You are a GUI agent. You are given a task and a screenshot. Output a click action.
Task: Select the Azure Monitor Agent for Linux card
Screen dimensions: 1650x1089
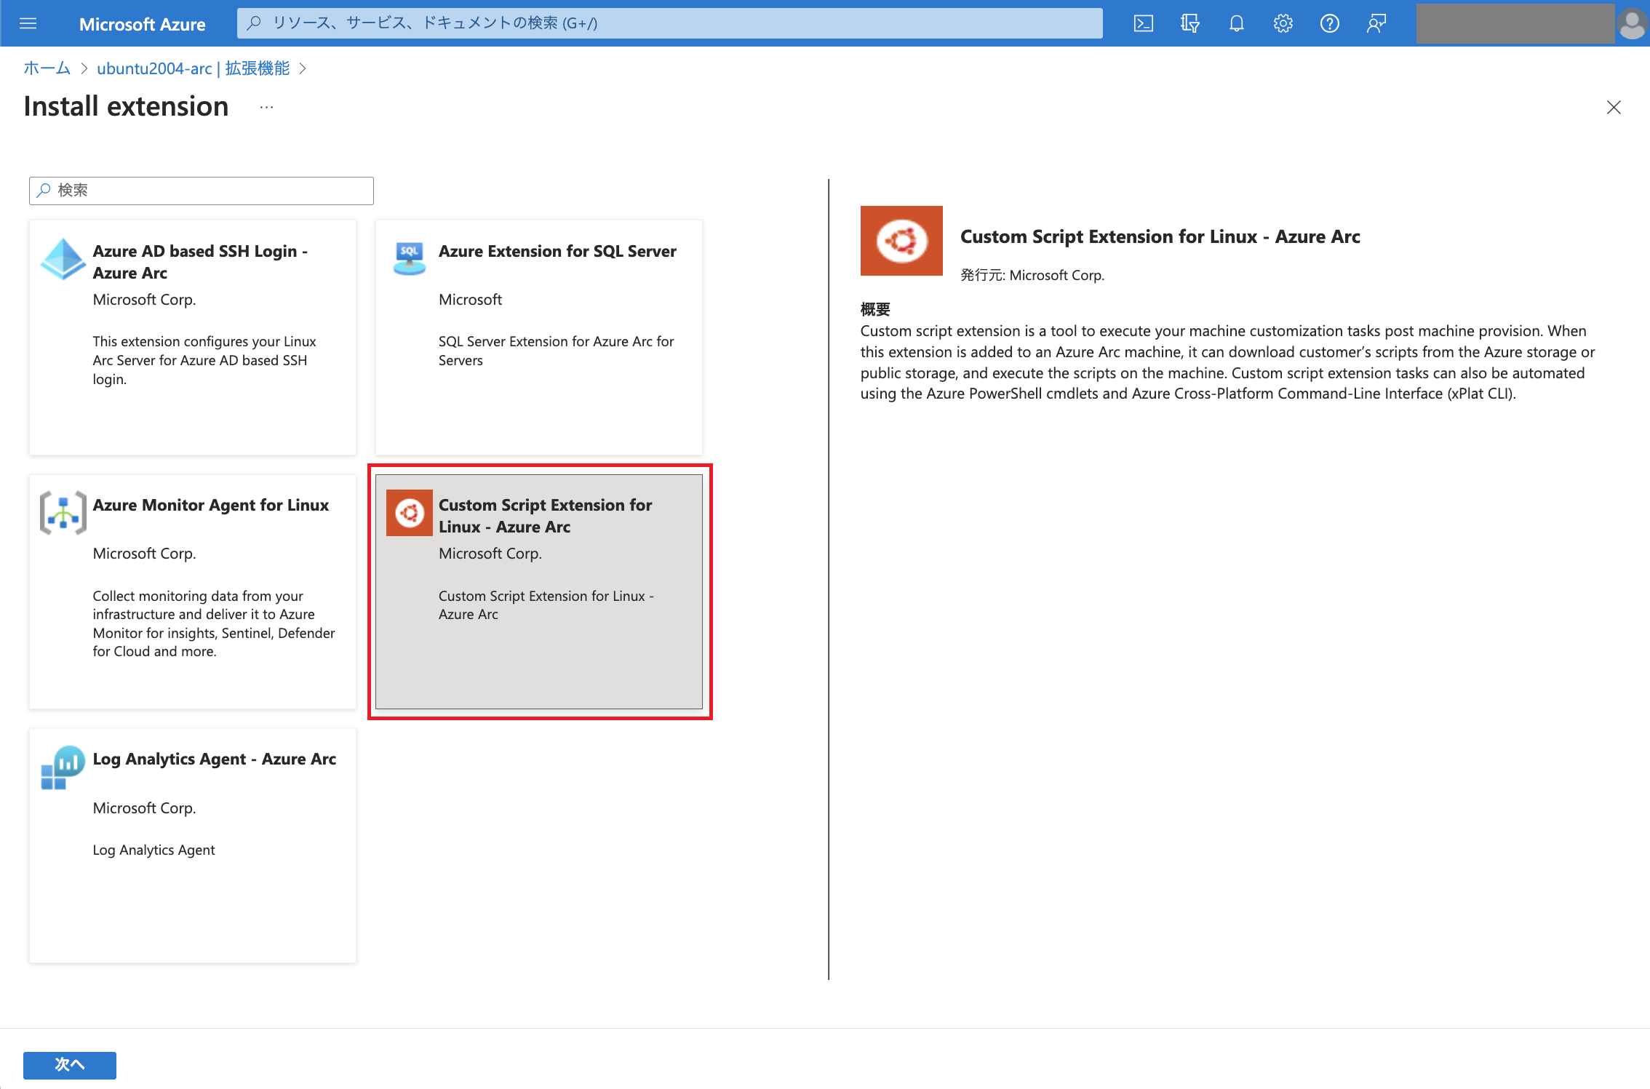[193, 592]
